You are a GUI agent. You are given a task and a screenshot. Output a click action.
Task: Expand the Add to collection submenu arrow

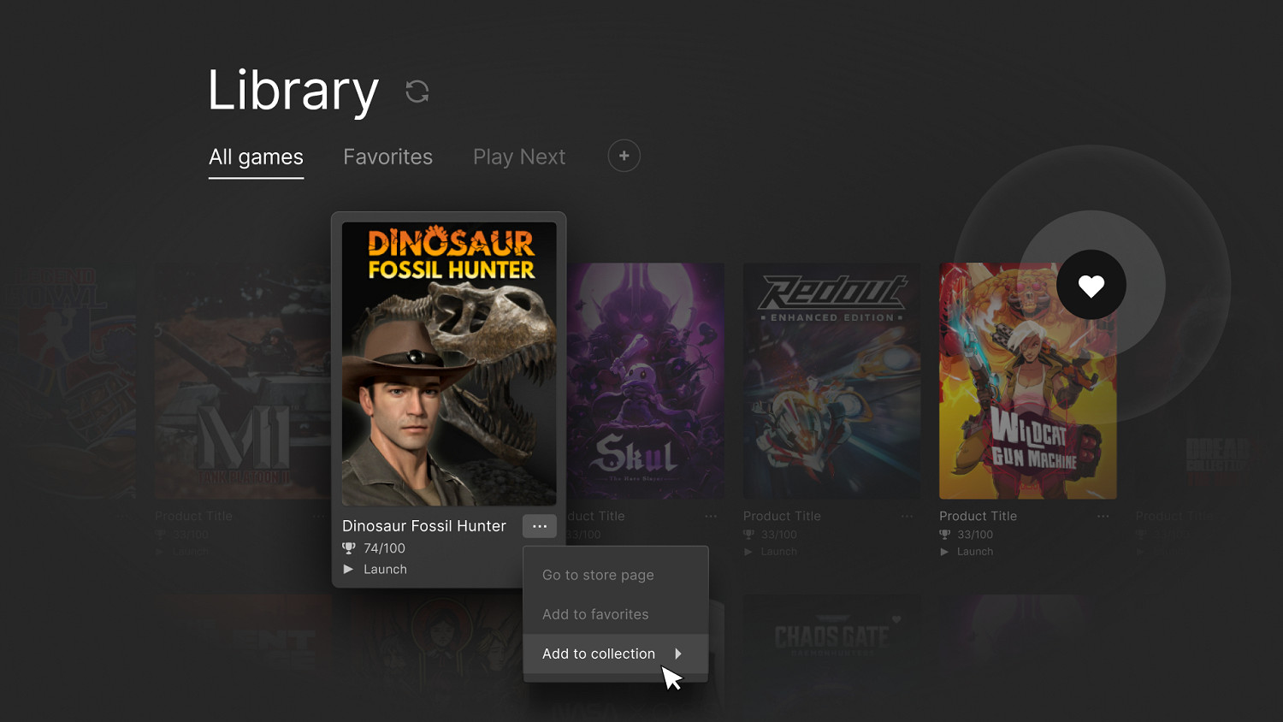point(678,654)
